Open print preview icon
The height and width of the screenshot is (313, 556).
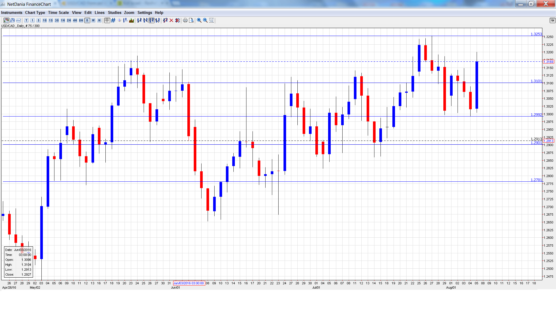pos(191,20)
